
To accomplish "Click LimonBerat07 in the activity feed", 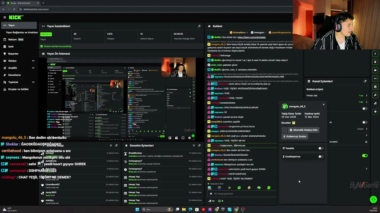I will tap(53, 184).
